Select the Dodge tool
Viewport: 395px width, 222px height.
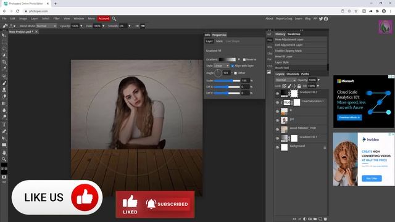(4, 117)
